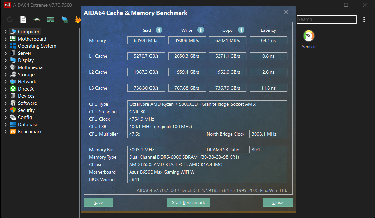The image size is (375, 218).
Task: Click the L2 Cache Latency 2.6 ns
Action: [268, 72]
